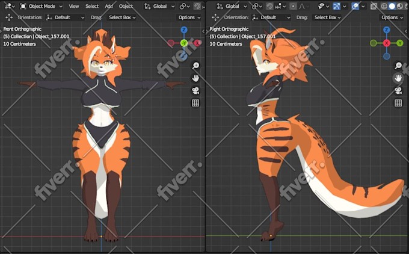This screenshot has height=254, width=409.
Task: Open left viewport Orientation Default dropdown
Action: click(x=65, y=17)
